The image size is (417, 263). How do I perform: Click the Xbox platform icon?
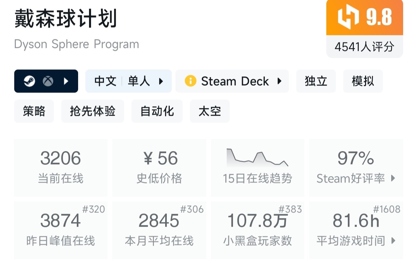(x=48, y=81)
